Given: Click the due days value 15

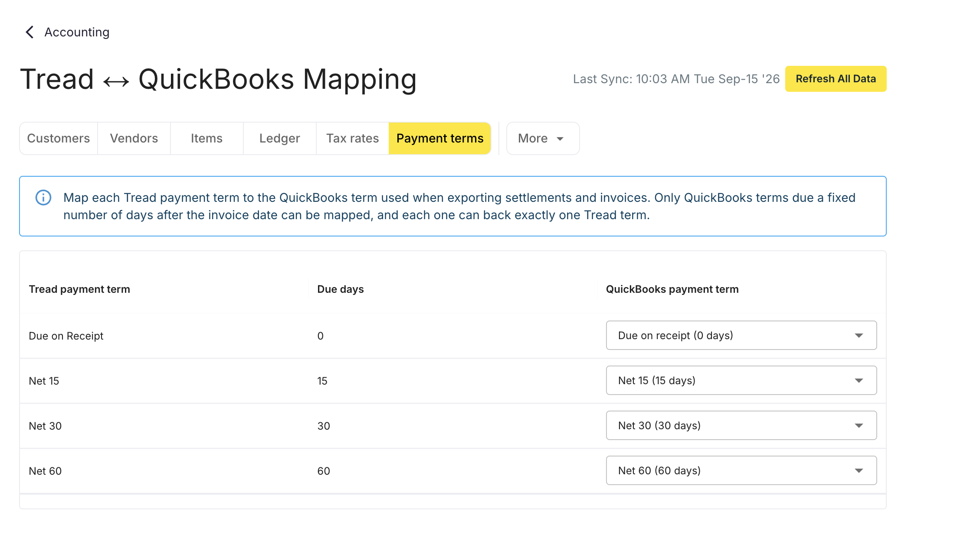Looking at the screenshot, I should pos(322,381).
